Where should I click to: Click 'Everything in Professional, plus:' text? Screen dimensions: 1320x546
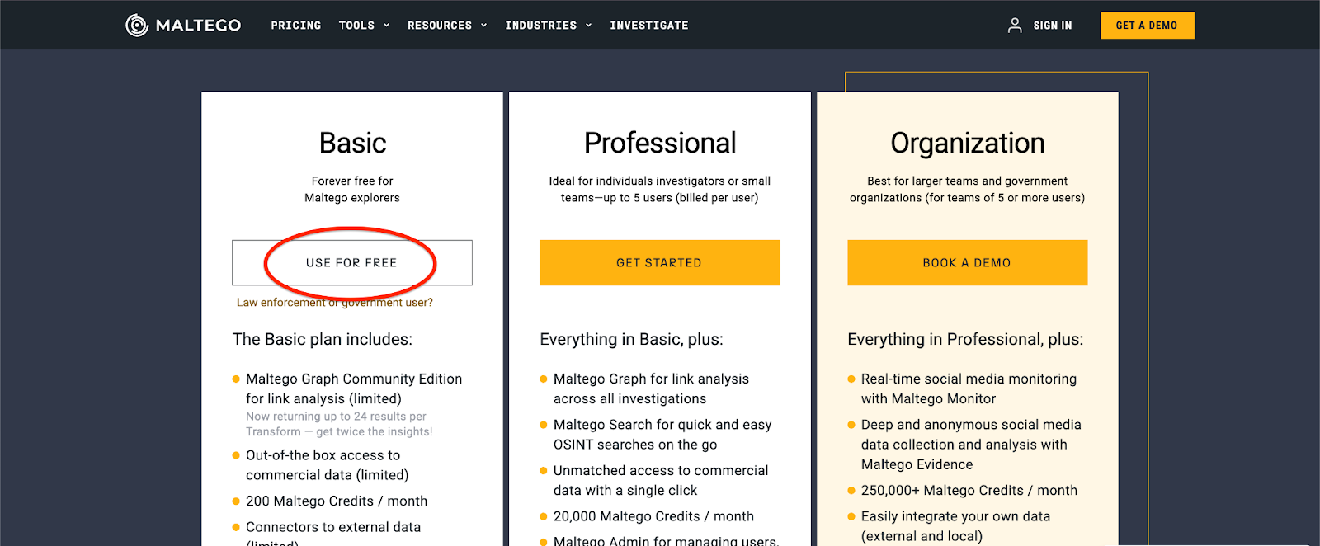point(965,339)
